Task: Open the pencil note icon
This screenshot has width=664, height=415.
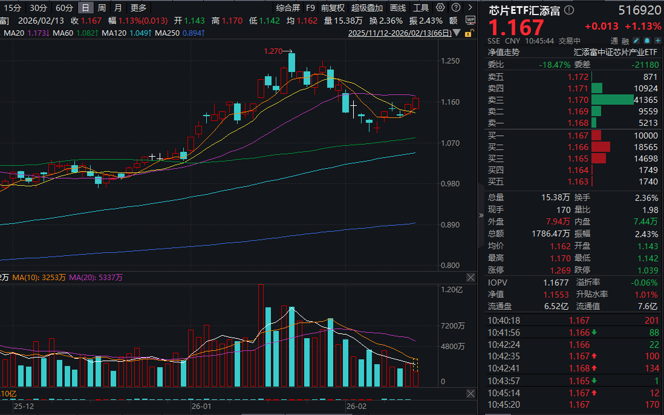Action: [636, 41]
